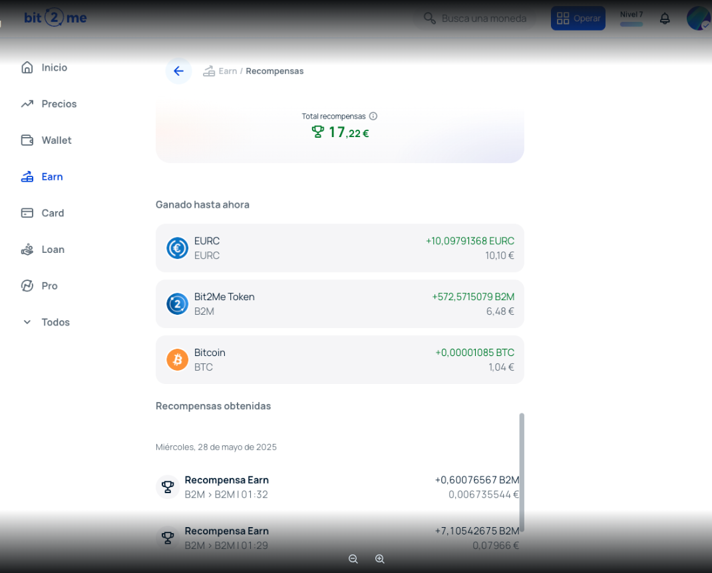This screenshot has width=712, height=573.
Task: Click the '+0,60076567 B2M' reward amount
Action: [x=477, y=480]
